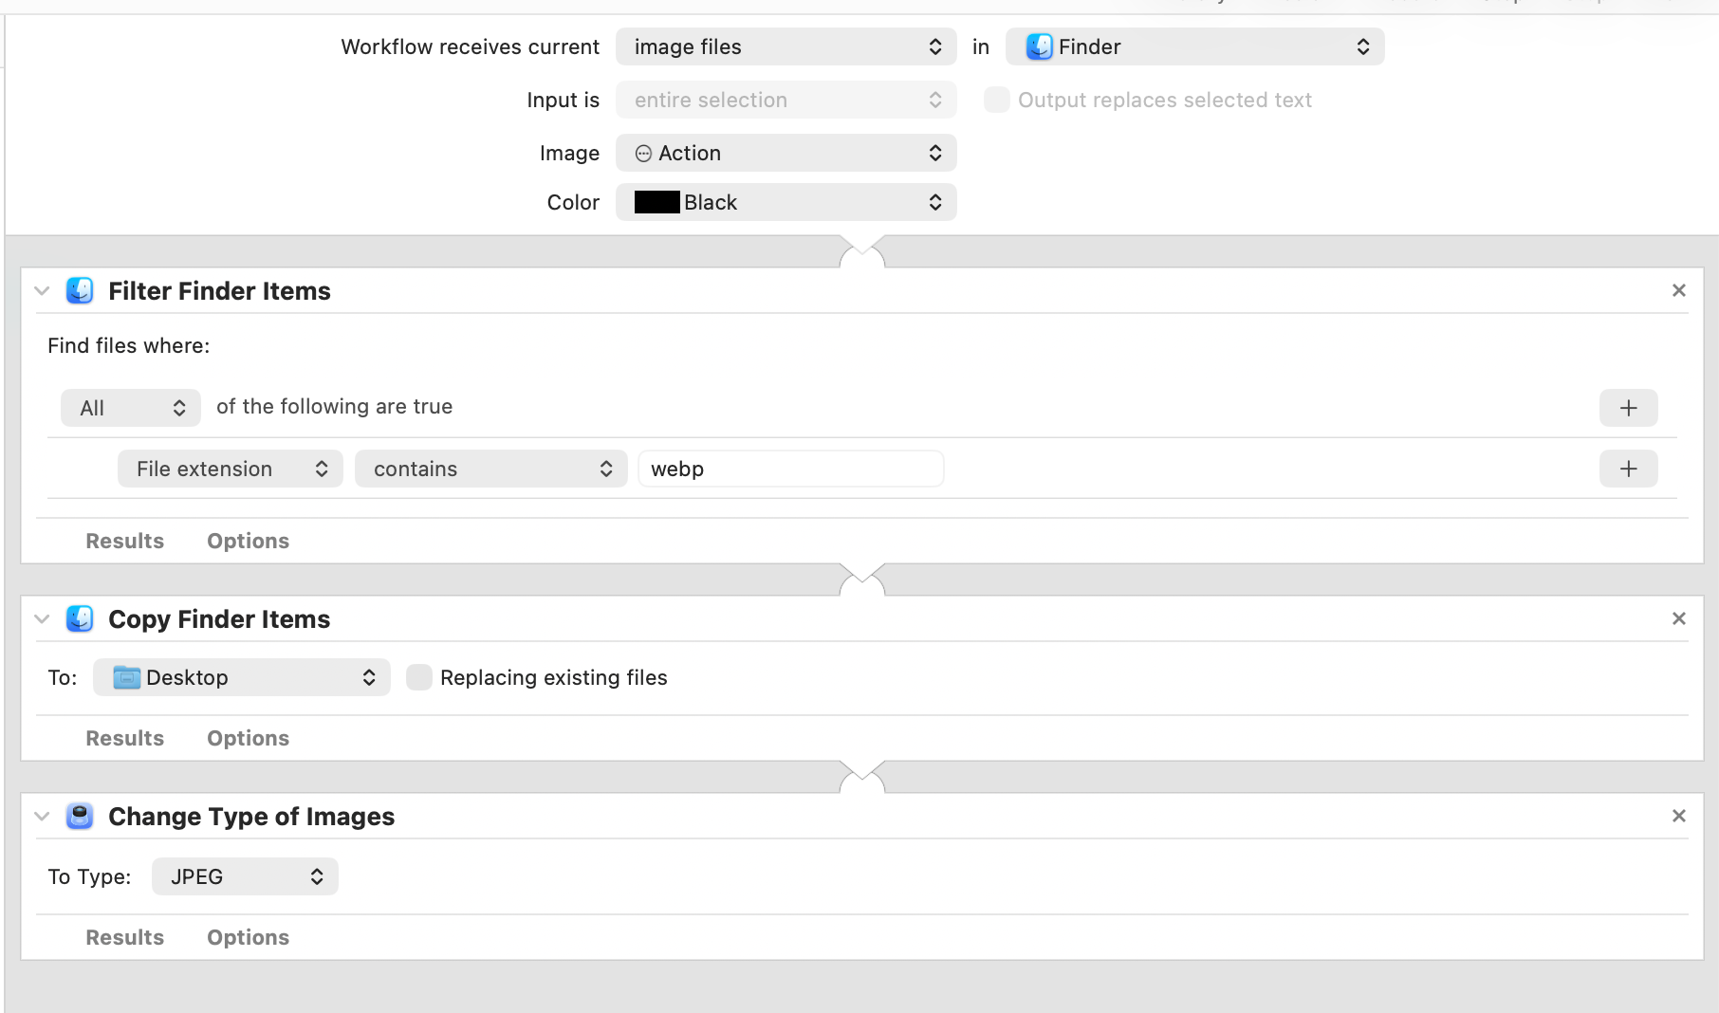Open the image files input type dropdown

pos(786,46)
